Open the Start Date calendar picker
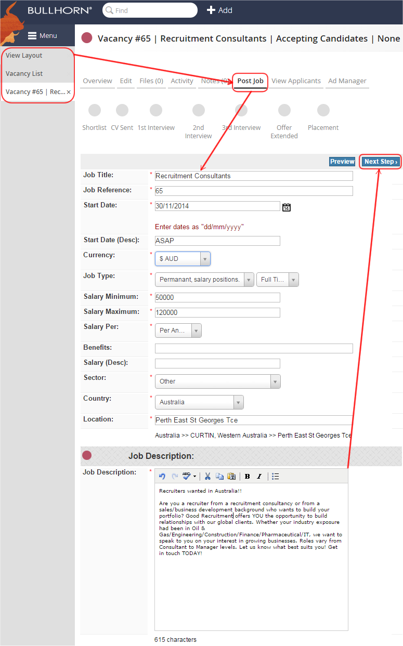 [x=287, y=207]
